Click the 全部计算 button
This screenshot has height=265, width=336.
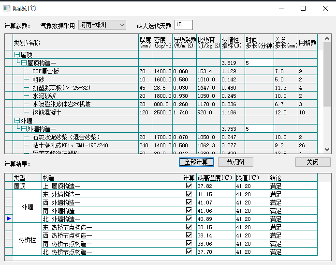196,162
